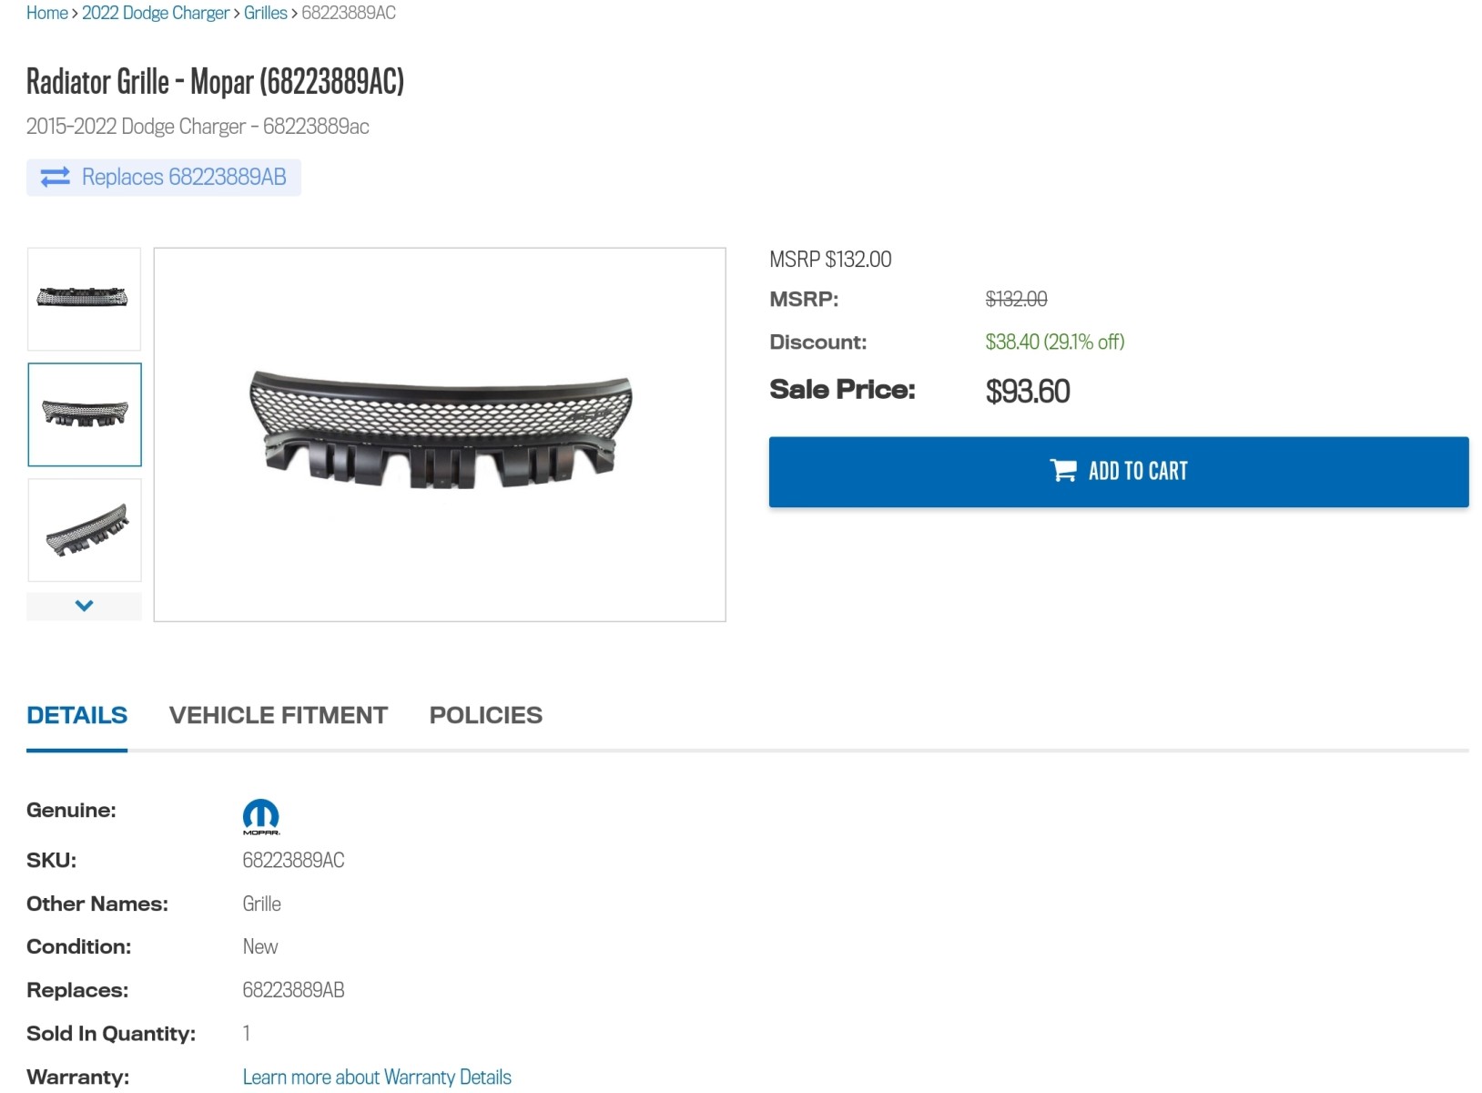Select the third angled grille thumbnail
The height and width of the screenshot is (1093, 1482).
85,530
